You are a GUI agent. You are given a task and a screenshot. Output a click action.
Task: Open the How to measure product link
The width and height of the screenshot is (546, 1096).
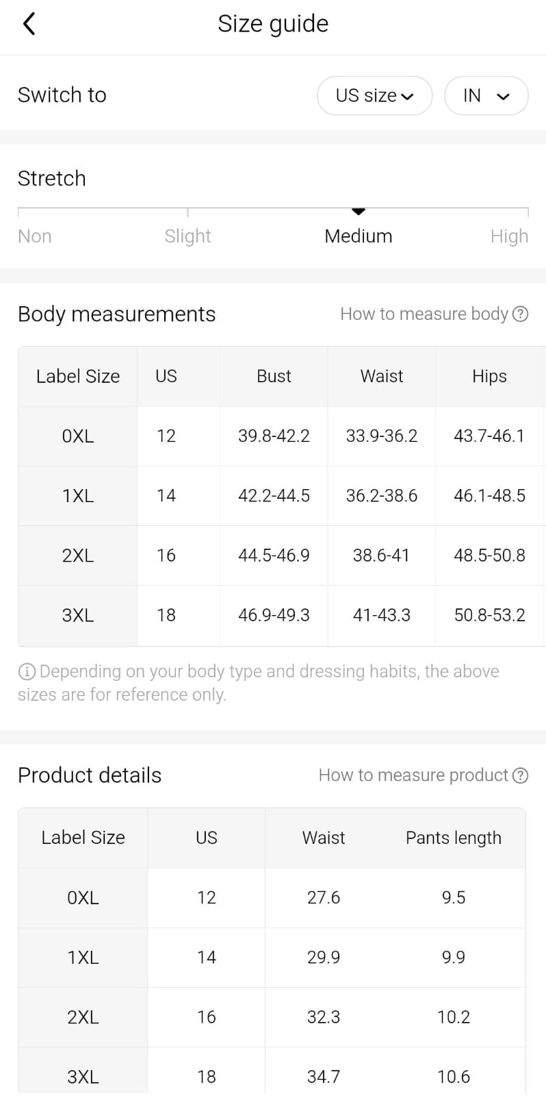point(413,775)
